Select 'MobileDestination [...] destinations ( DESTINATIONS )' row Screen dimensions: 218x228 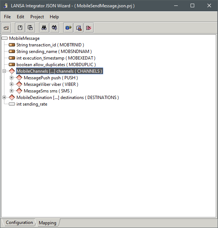(68, 98)
